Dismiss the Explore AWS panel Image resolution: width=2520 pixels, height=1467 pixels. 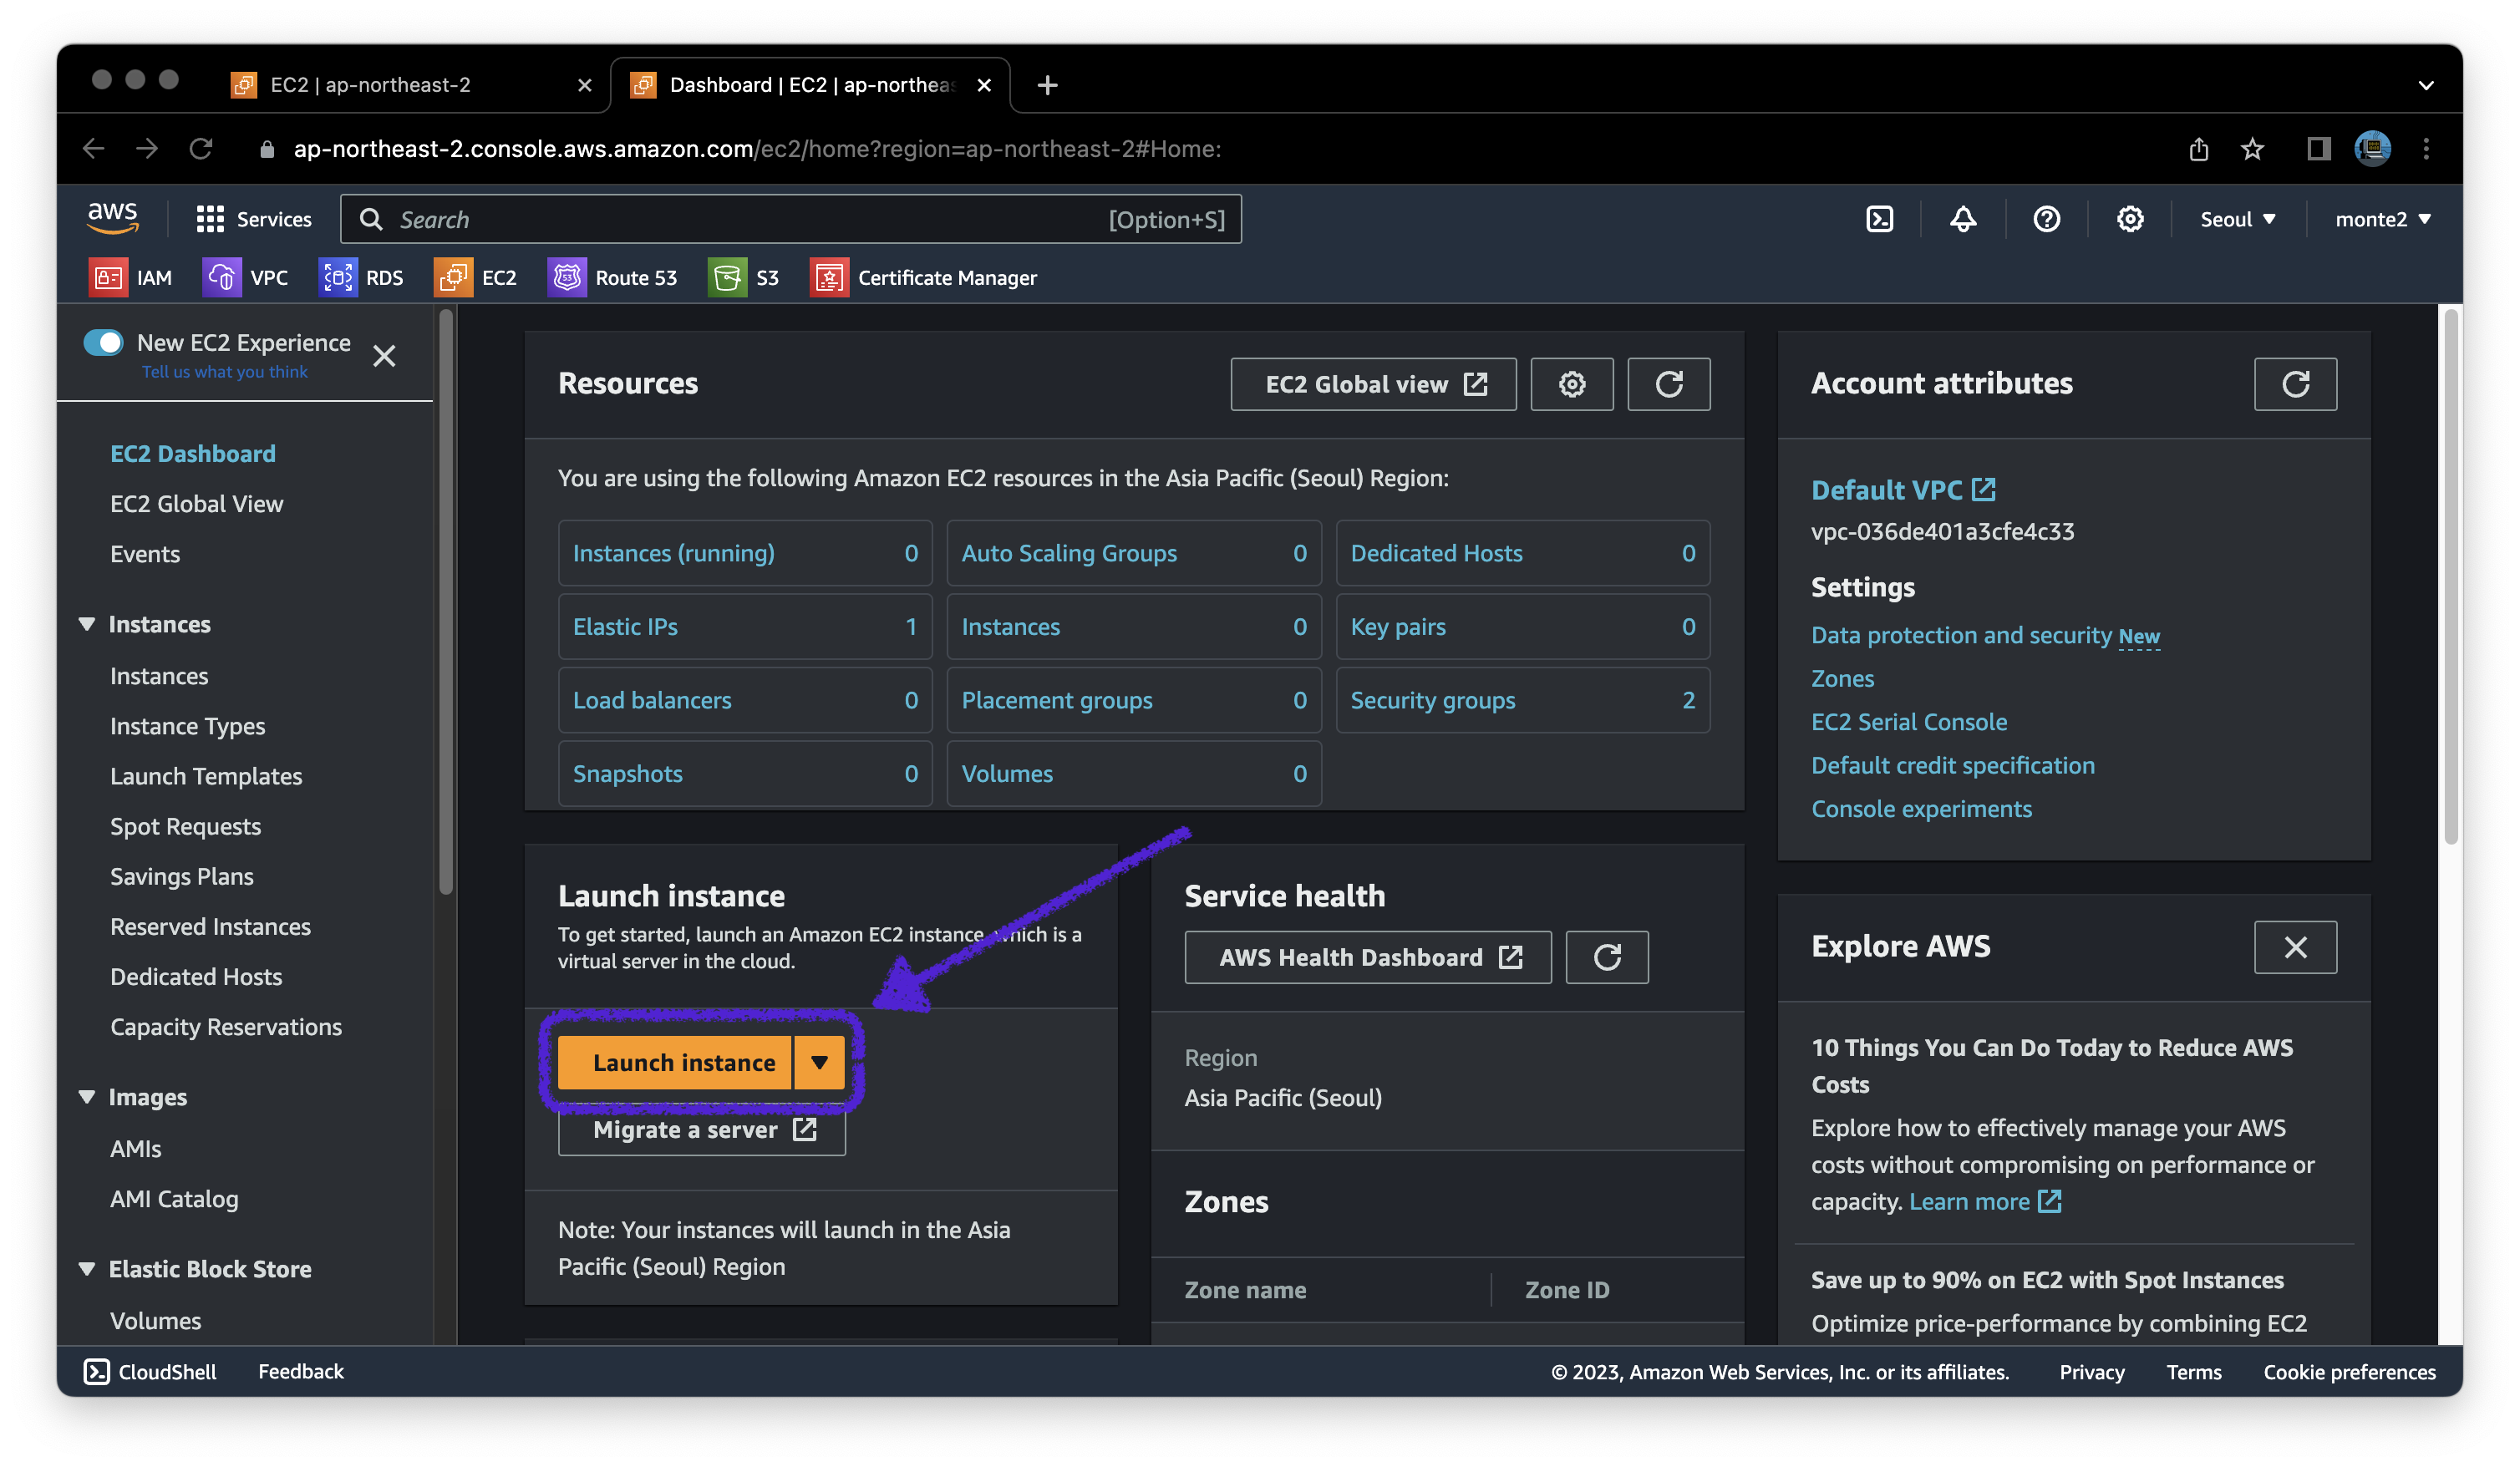coord(2294,947)
